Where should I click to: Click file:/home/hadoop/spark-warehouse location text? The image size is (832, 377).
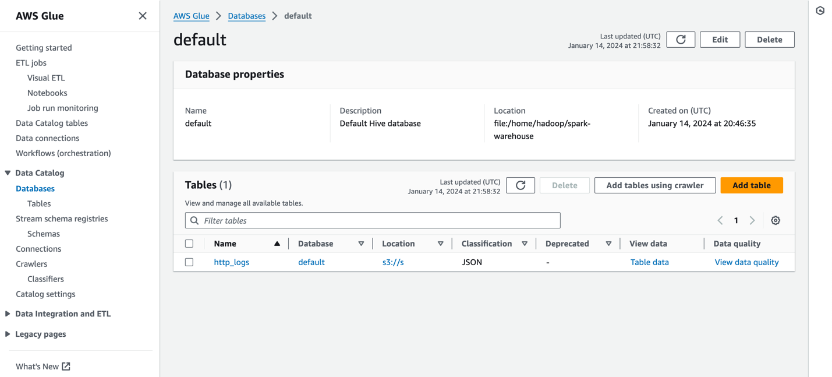(x=542, y=130)
